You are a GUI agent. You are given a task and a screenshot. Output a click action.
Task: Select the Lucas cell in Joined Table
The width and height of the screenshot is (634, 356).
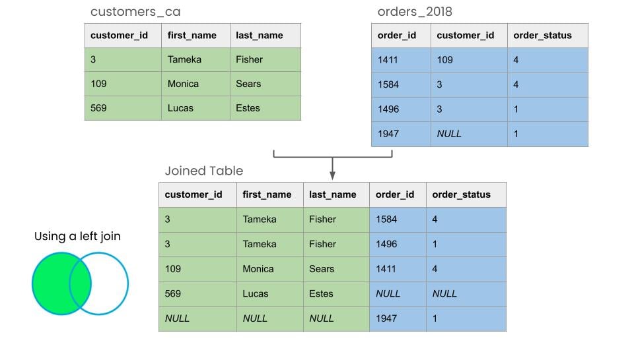(x=270, y=294)
